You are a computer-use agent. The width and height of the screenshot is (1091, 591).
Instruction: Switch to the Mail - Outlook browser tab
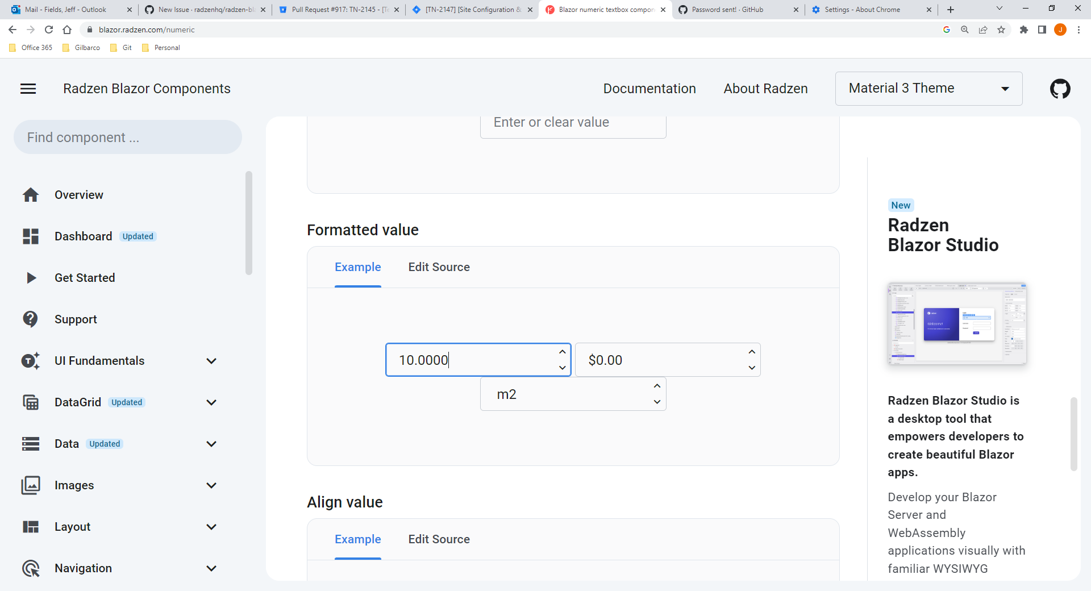(x=71, y=10)
